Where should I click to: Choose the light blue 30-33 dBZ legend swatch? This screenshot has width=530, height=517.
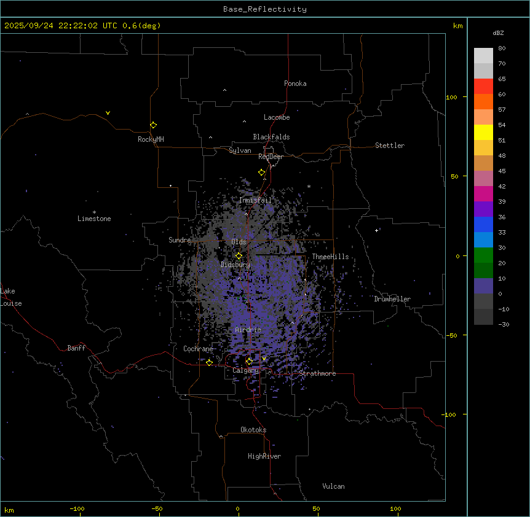tap(483, 239)
